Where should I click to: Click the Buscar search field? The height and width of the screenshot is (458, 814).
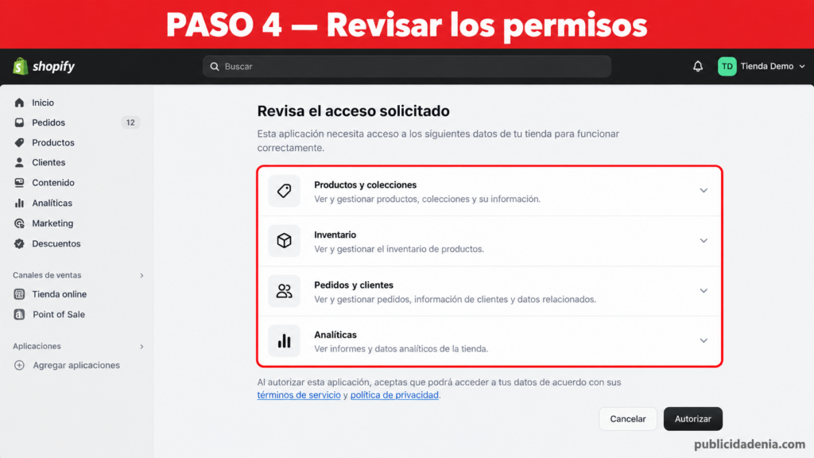coord(407,67)
